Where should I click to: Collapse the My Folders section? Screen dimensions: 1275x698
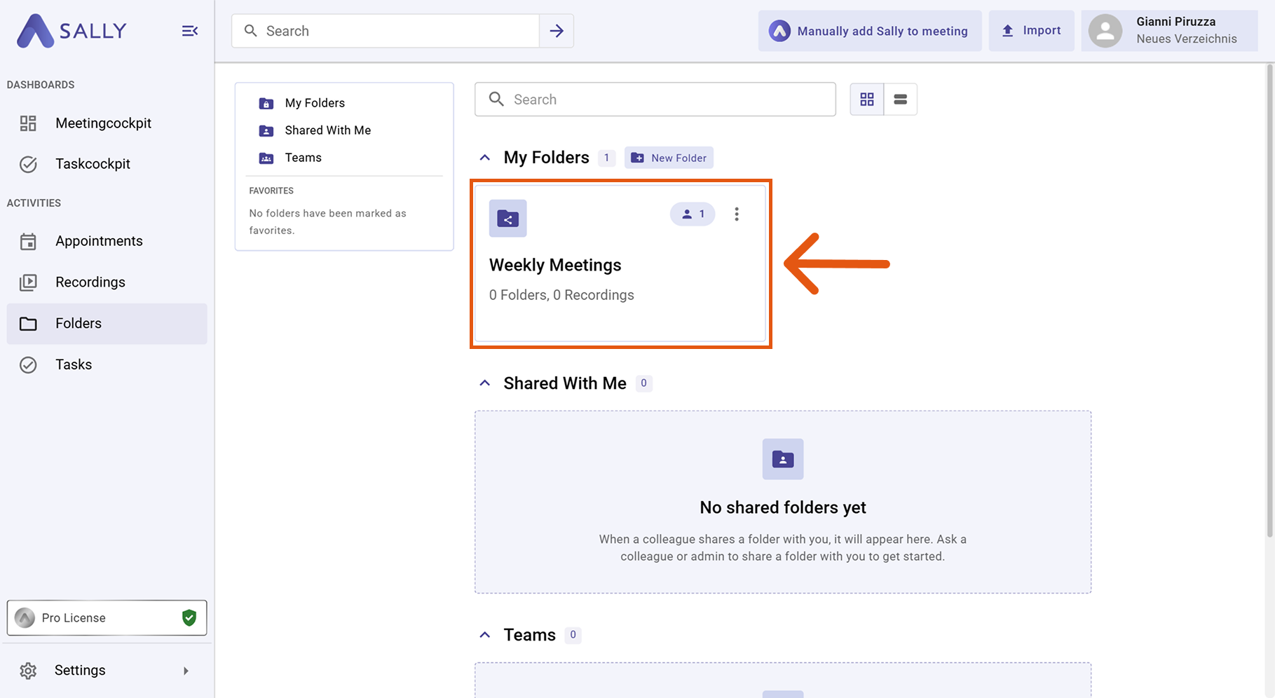point(484,158)
